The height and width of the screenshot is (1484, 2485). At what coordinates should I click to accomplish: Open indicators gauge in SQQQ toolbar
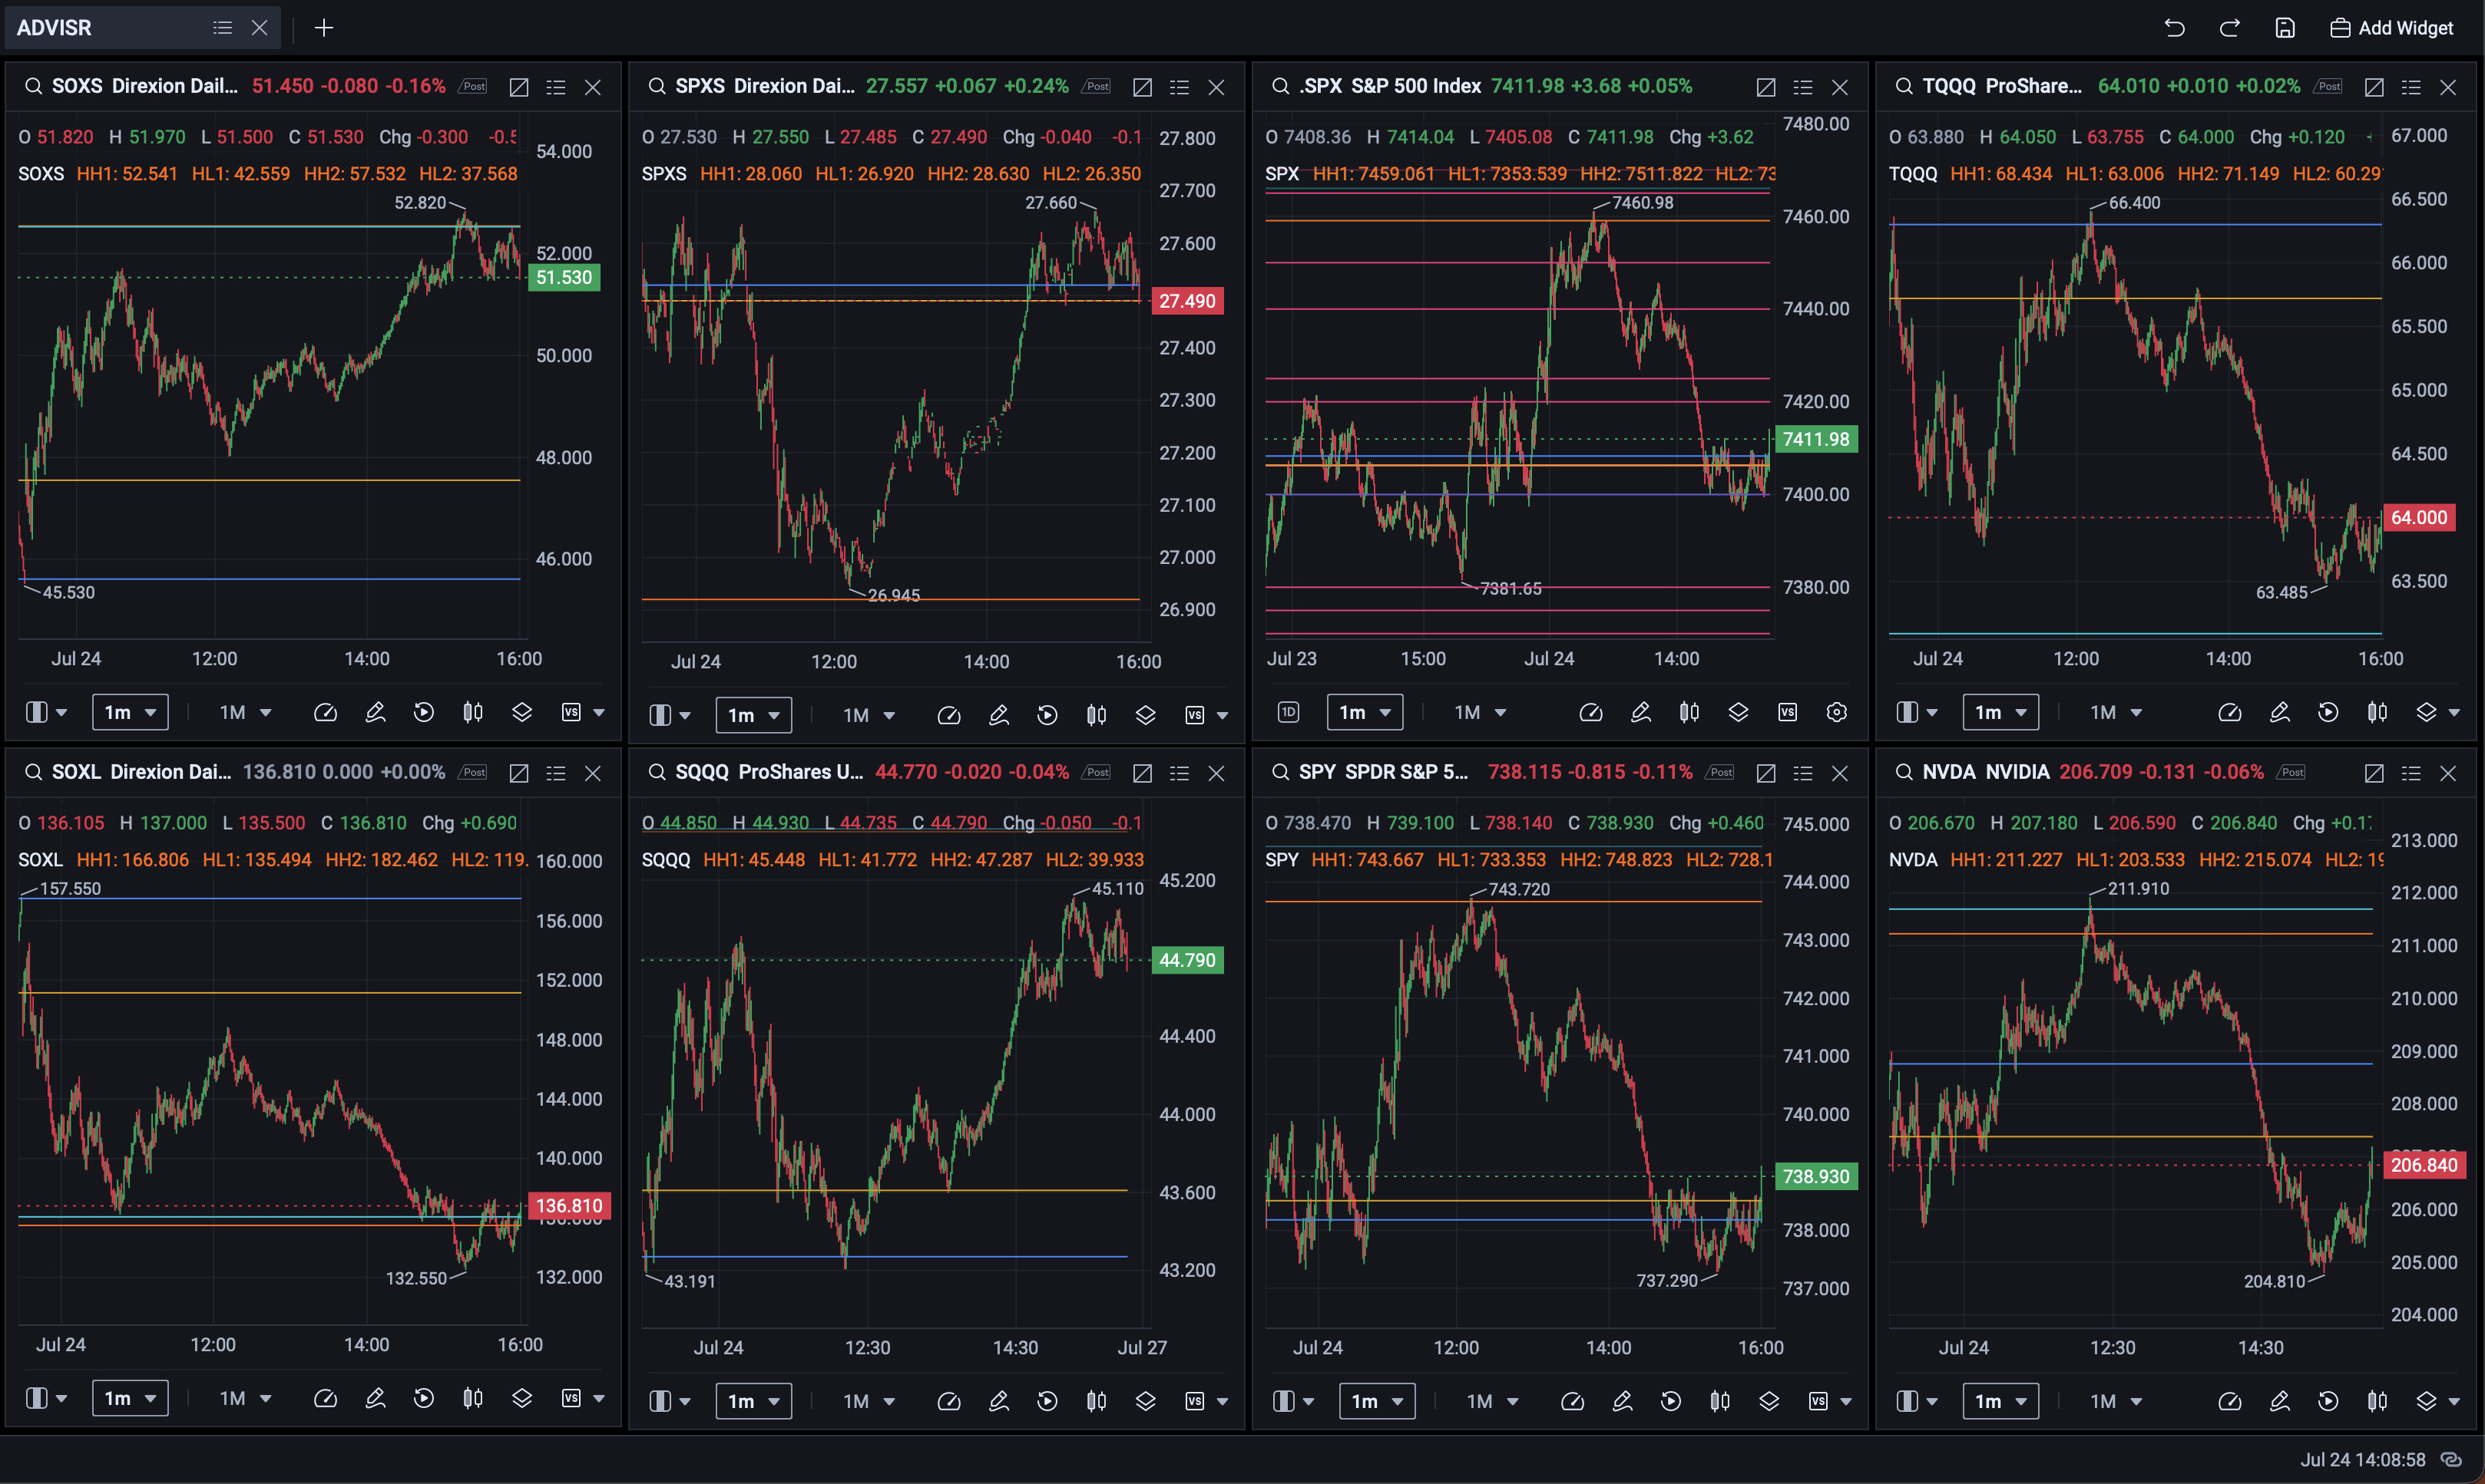pos(948,1401)
